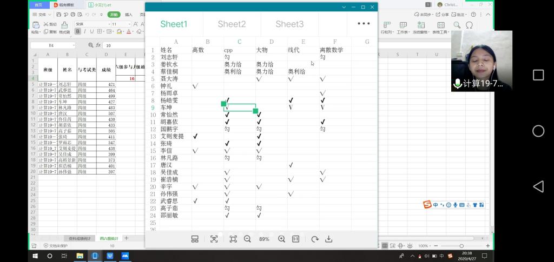Click the download icon in preview toolbar

(x=328, y=239)
